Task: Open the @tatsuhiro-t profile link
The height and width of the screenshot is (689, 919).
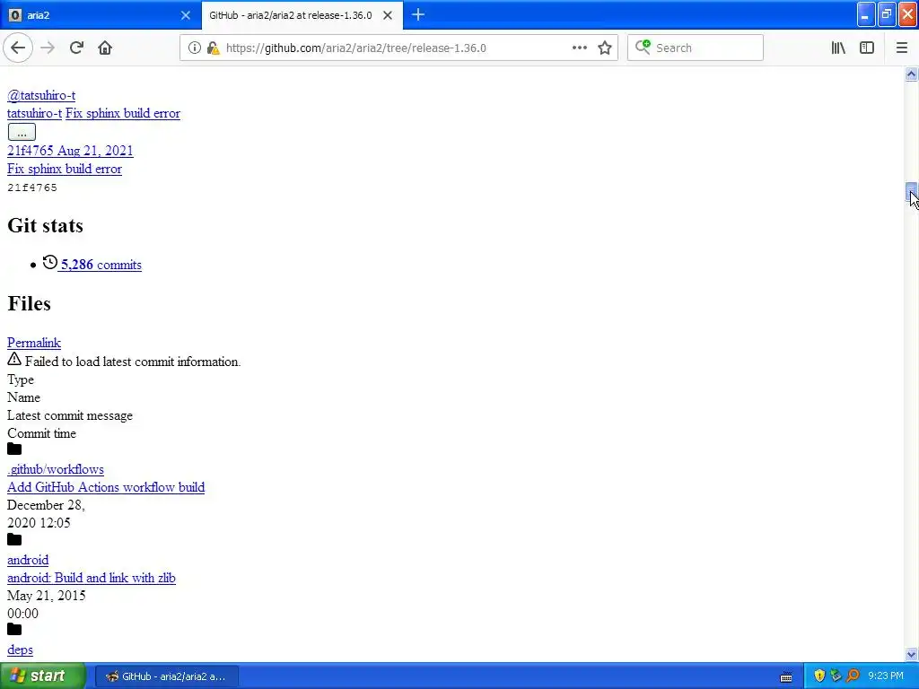Action: point(41,95)
